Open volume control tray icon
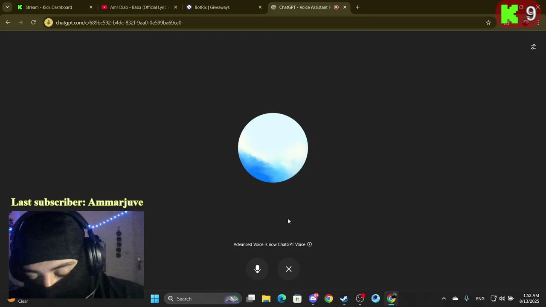546x307 pixels. pos(502,298)
